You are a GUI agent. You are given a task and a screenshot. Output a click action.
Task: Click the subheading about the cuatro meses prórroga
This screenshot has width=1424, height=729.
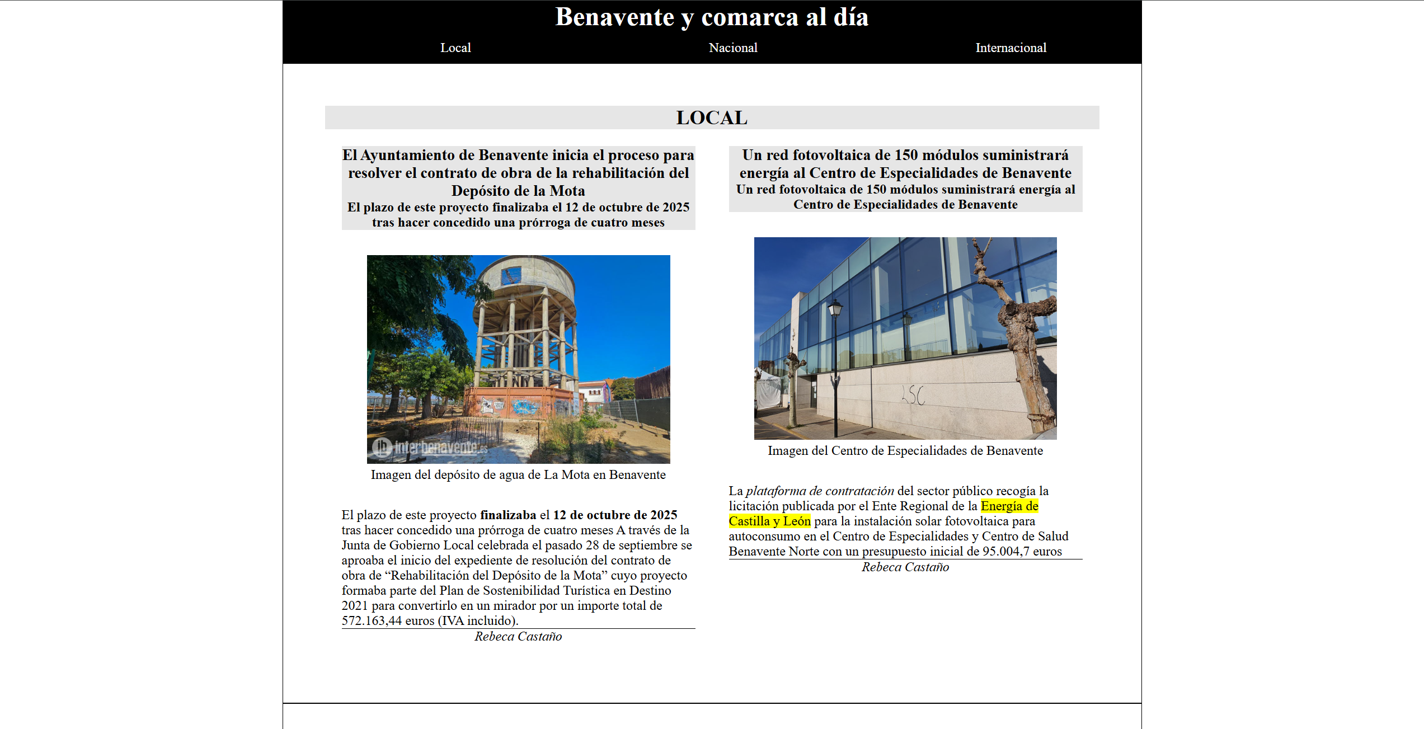518,215
